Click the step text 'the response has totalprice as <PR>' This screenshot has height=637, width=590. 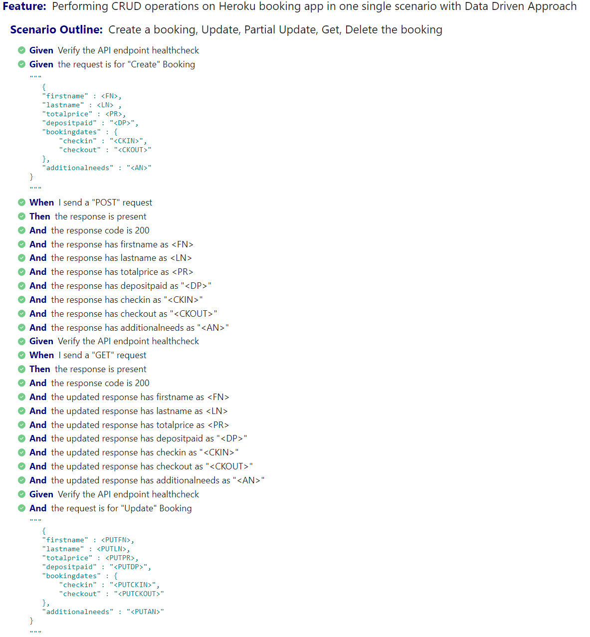click(x=122, y=272)
